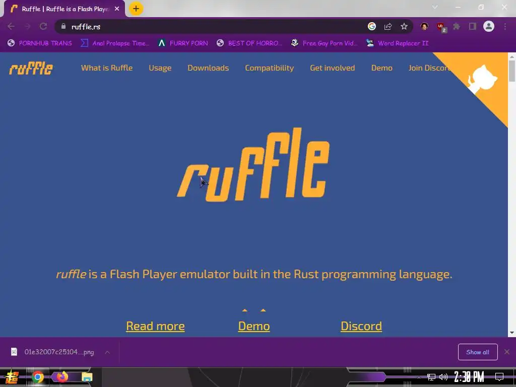Open the volume tray icon
Image resolution: width=516 pixels, height=387 pixels.
tap(443, 377)
